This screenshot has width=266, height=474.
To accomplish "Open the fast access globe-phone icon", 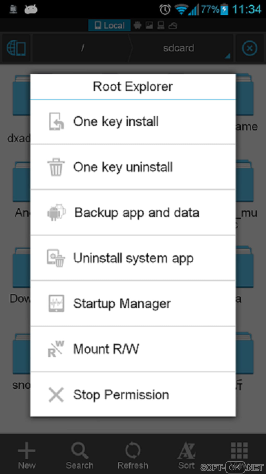I will pos(16,48).
